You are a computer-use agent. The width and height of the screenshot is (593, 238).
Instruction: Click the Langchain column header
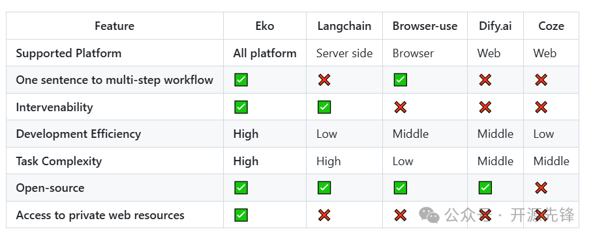click(344, 26)
